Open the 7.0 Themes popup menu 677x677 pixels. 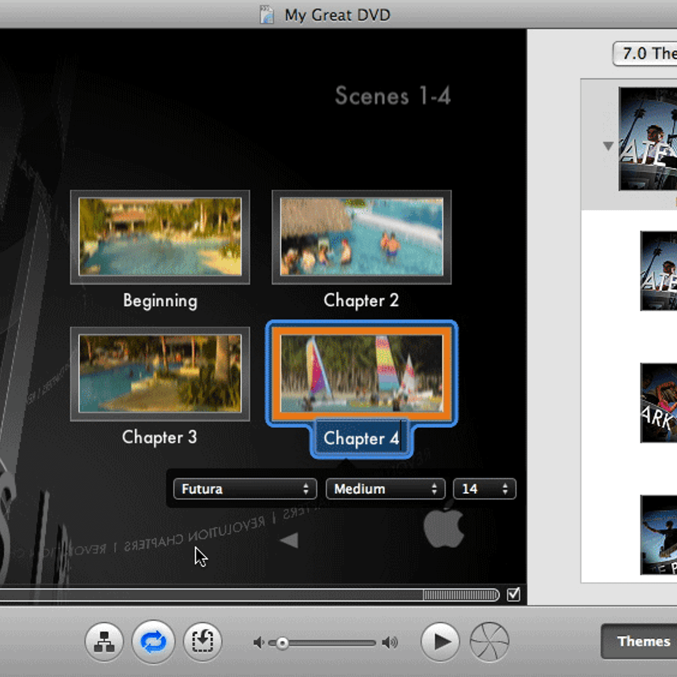pyautogui.click(x=645, y=54)
